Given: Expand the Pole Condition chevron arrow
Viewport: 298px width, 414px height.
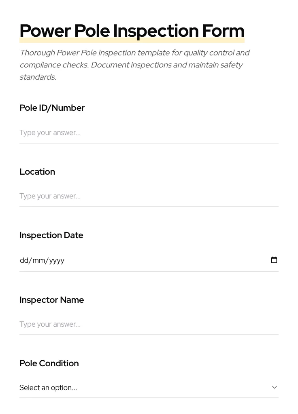Looking at the screenshot, I should tap(275, 387).
